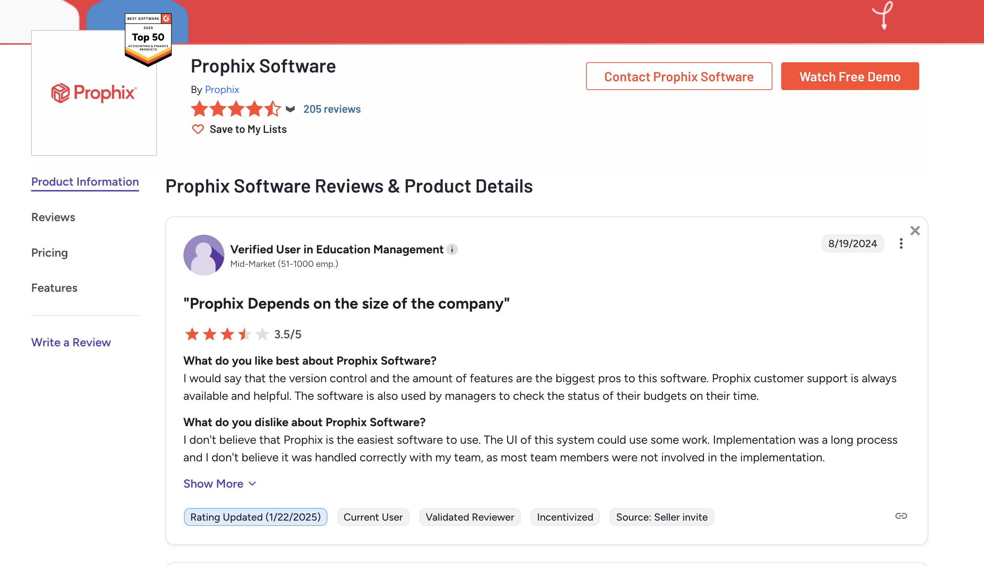984x566 pixels.
Task: Copy review link via chain icon
Action: [901, 516]
